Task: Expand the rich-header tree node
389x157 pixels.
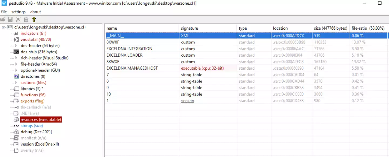Action: tap(16, 58)
